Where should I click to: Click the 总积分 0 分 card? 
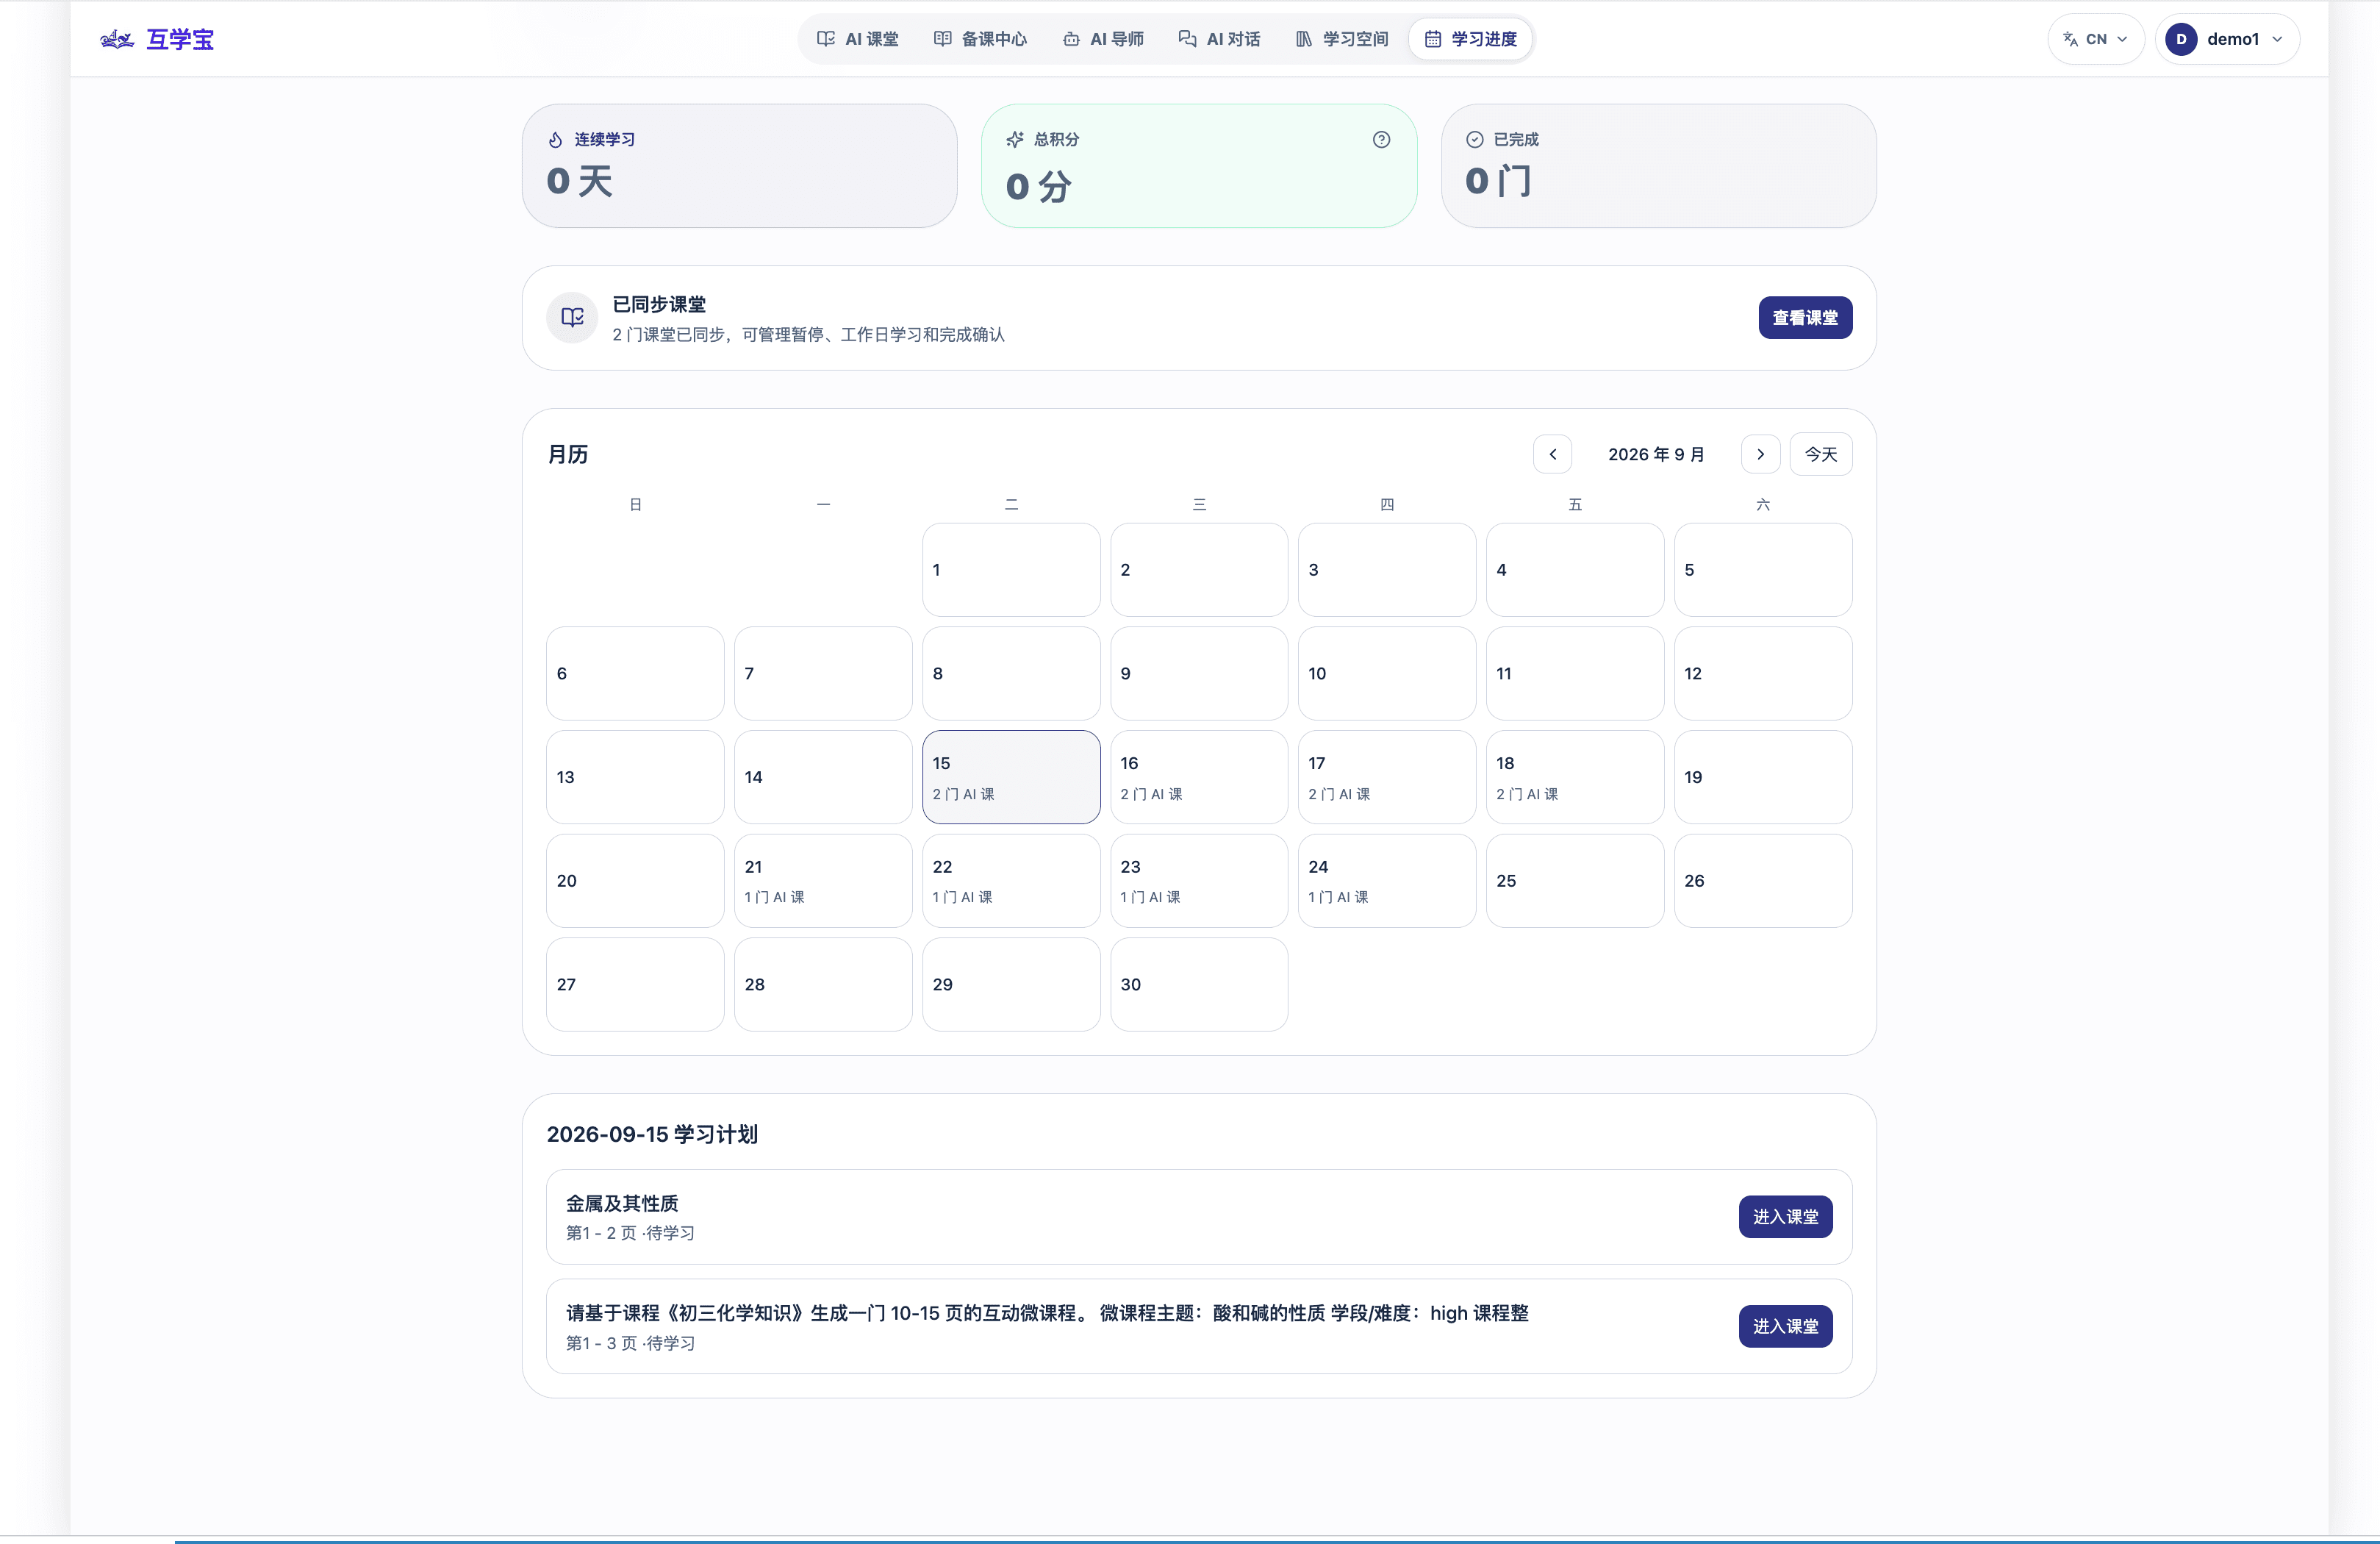pos(1199,166)
